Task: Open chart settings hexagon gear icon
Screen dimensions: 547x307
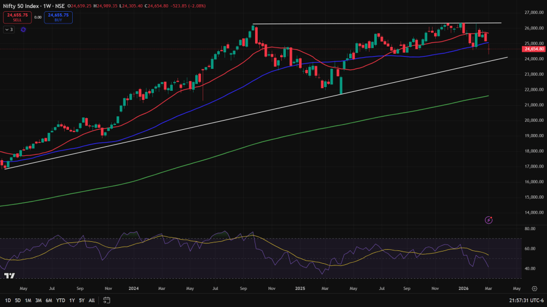Action: (x=534, y=288)
